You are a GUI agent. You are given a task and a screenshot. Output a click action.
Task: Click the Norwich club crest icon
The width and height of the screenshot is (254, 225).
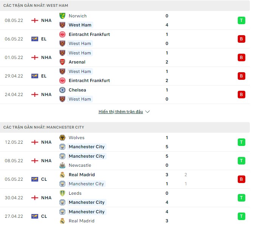pos(62,16)
